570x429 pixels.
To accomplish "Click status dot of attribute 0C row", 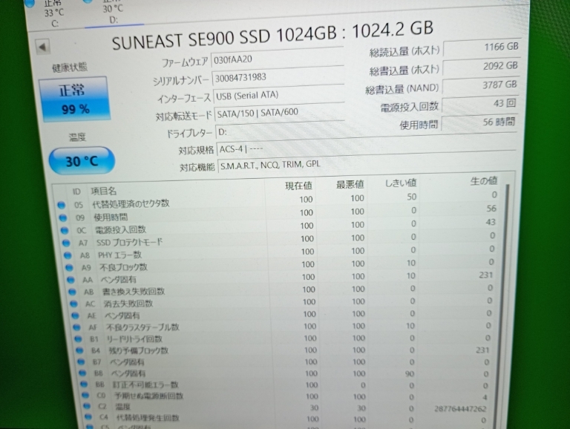I will pyautogui.click(x=65, y=231).
